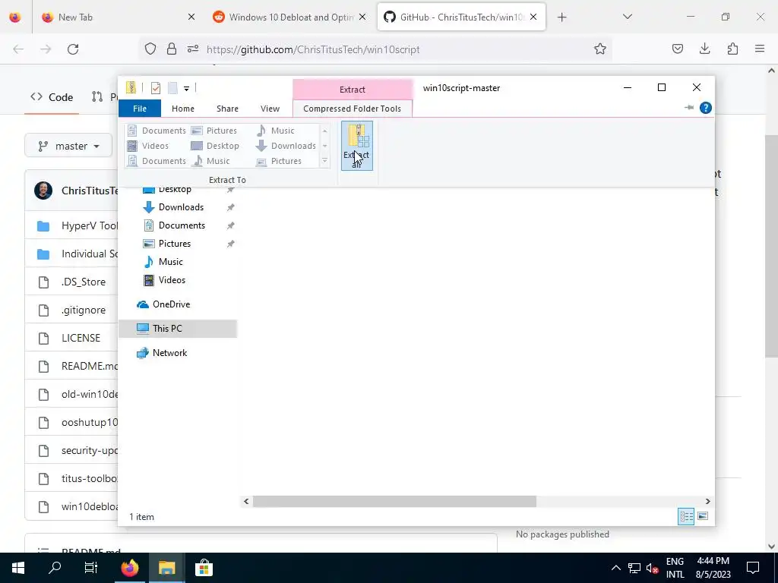
Task: Open the .DS_Store file on GitHub
Action: (84, 282)
